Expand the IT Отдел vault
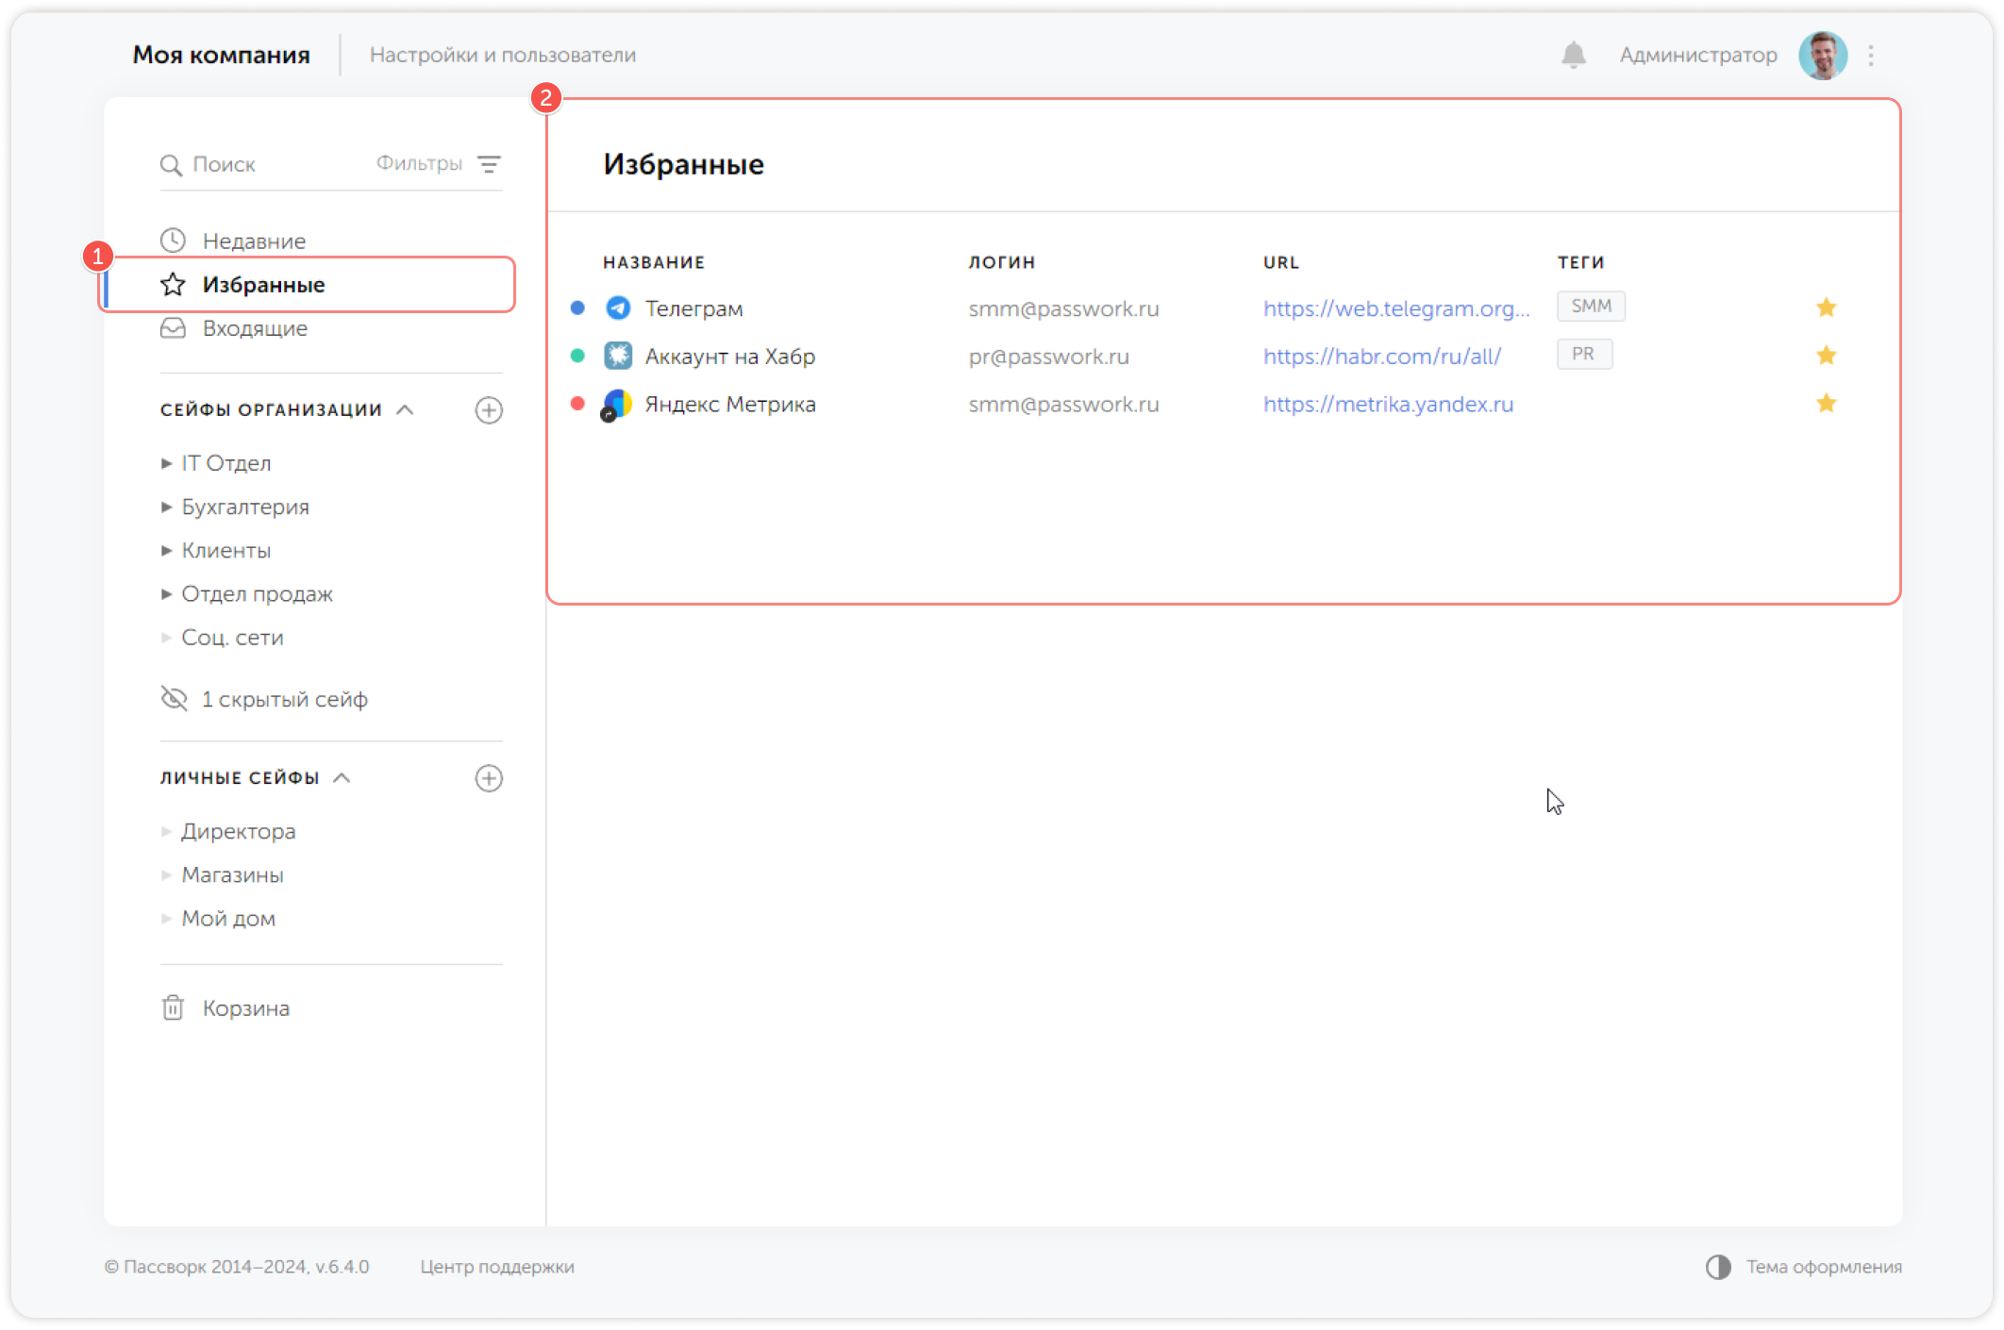This screenshot has width=2004, height=1330. (167, 463)
